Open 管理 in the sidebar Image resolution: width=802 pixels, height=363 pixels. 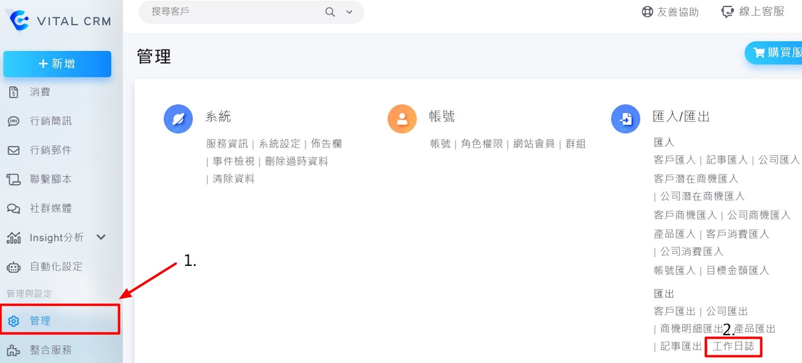click(40, 320)
